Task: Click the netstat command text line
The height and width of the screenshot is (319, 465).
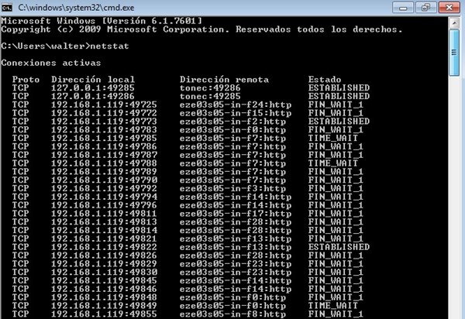Action: click(65, 46)
